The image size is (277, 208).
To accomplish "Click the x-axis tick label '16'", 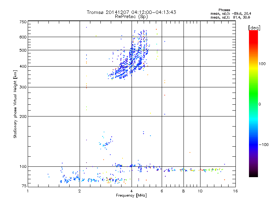I will 235,191.
